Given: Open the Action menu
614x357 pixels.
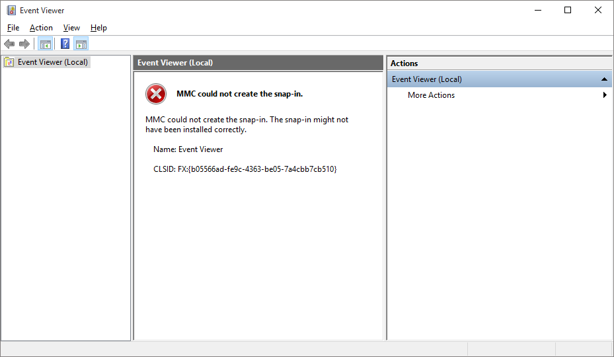Looking at the screenshot, I should tap(41, 28).
